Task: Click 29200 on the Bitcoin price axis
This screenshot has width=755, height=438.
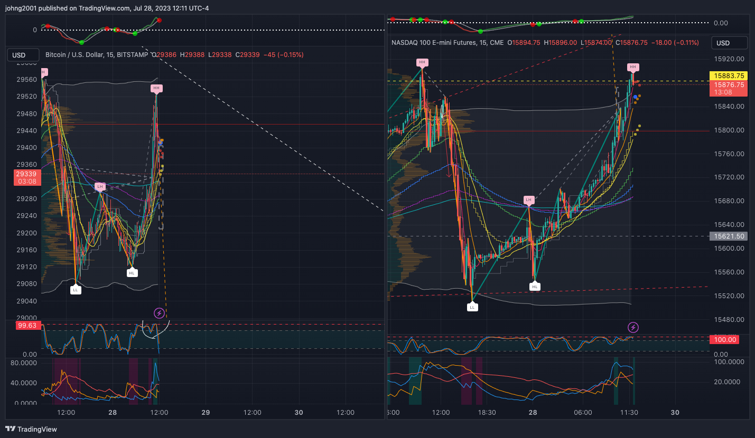Action: click(26, 233)
